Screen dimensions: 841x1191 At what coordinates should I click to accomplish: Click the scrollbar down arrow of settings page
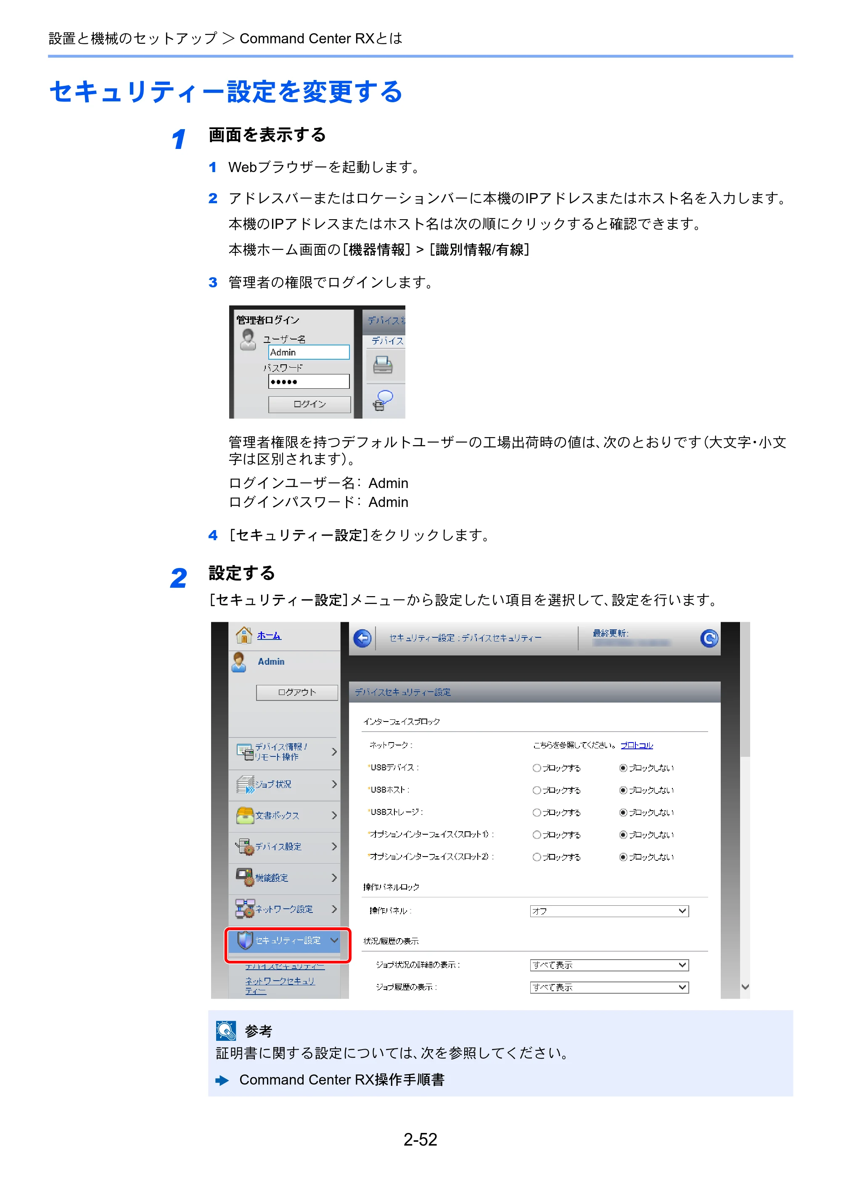(x=745, y=987)
